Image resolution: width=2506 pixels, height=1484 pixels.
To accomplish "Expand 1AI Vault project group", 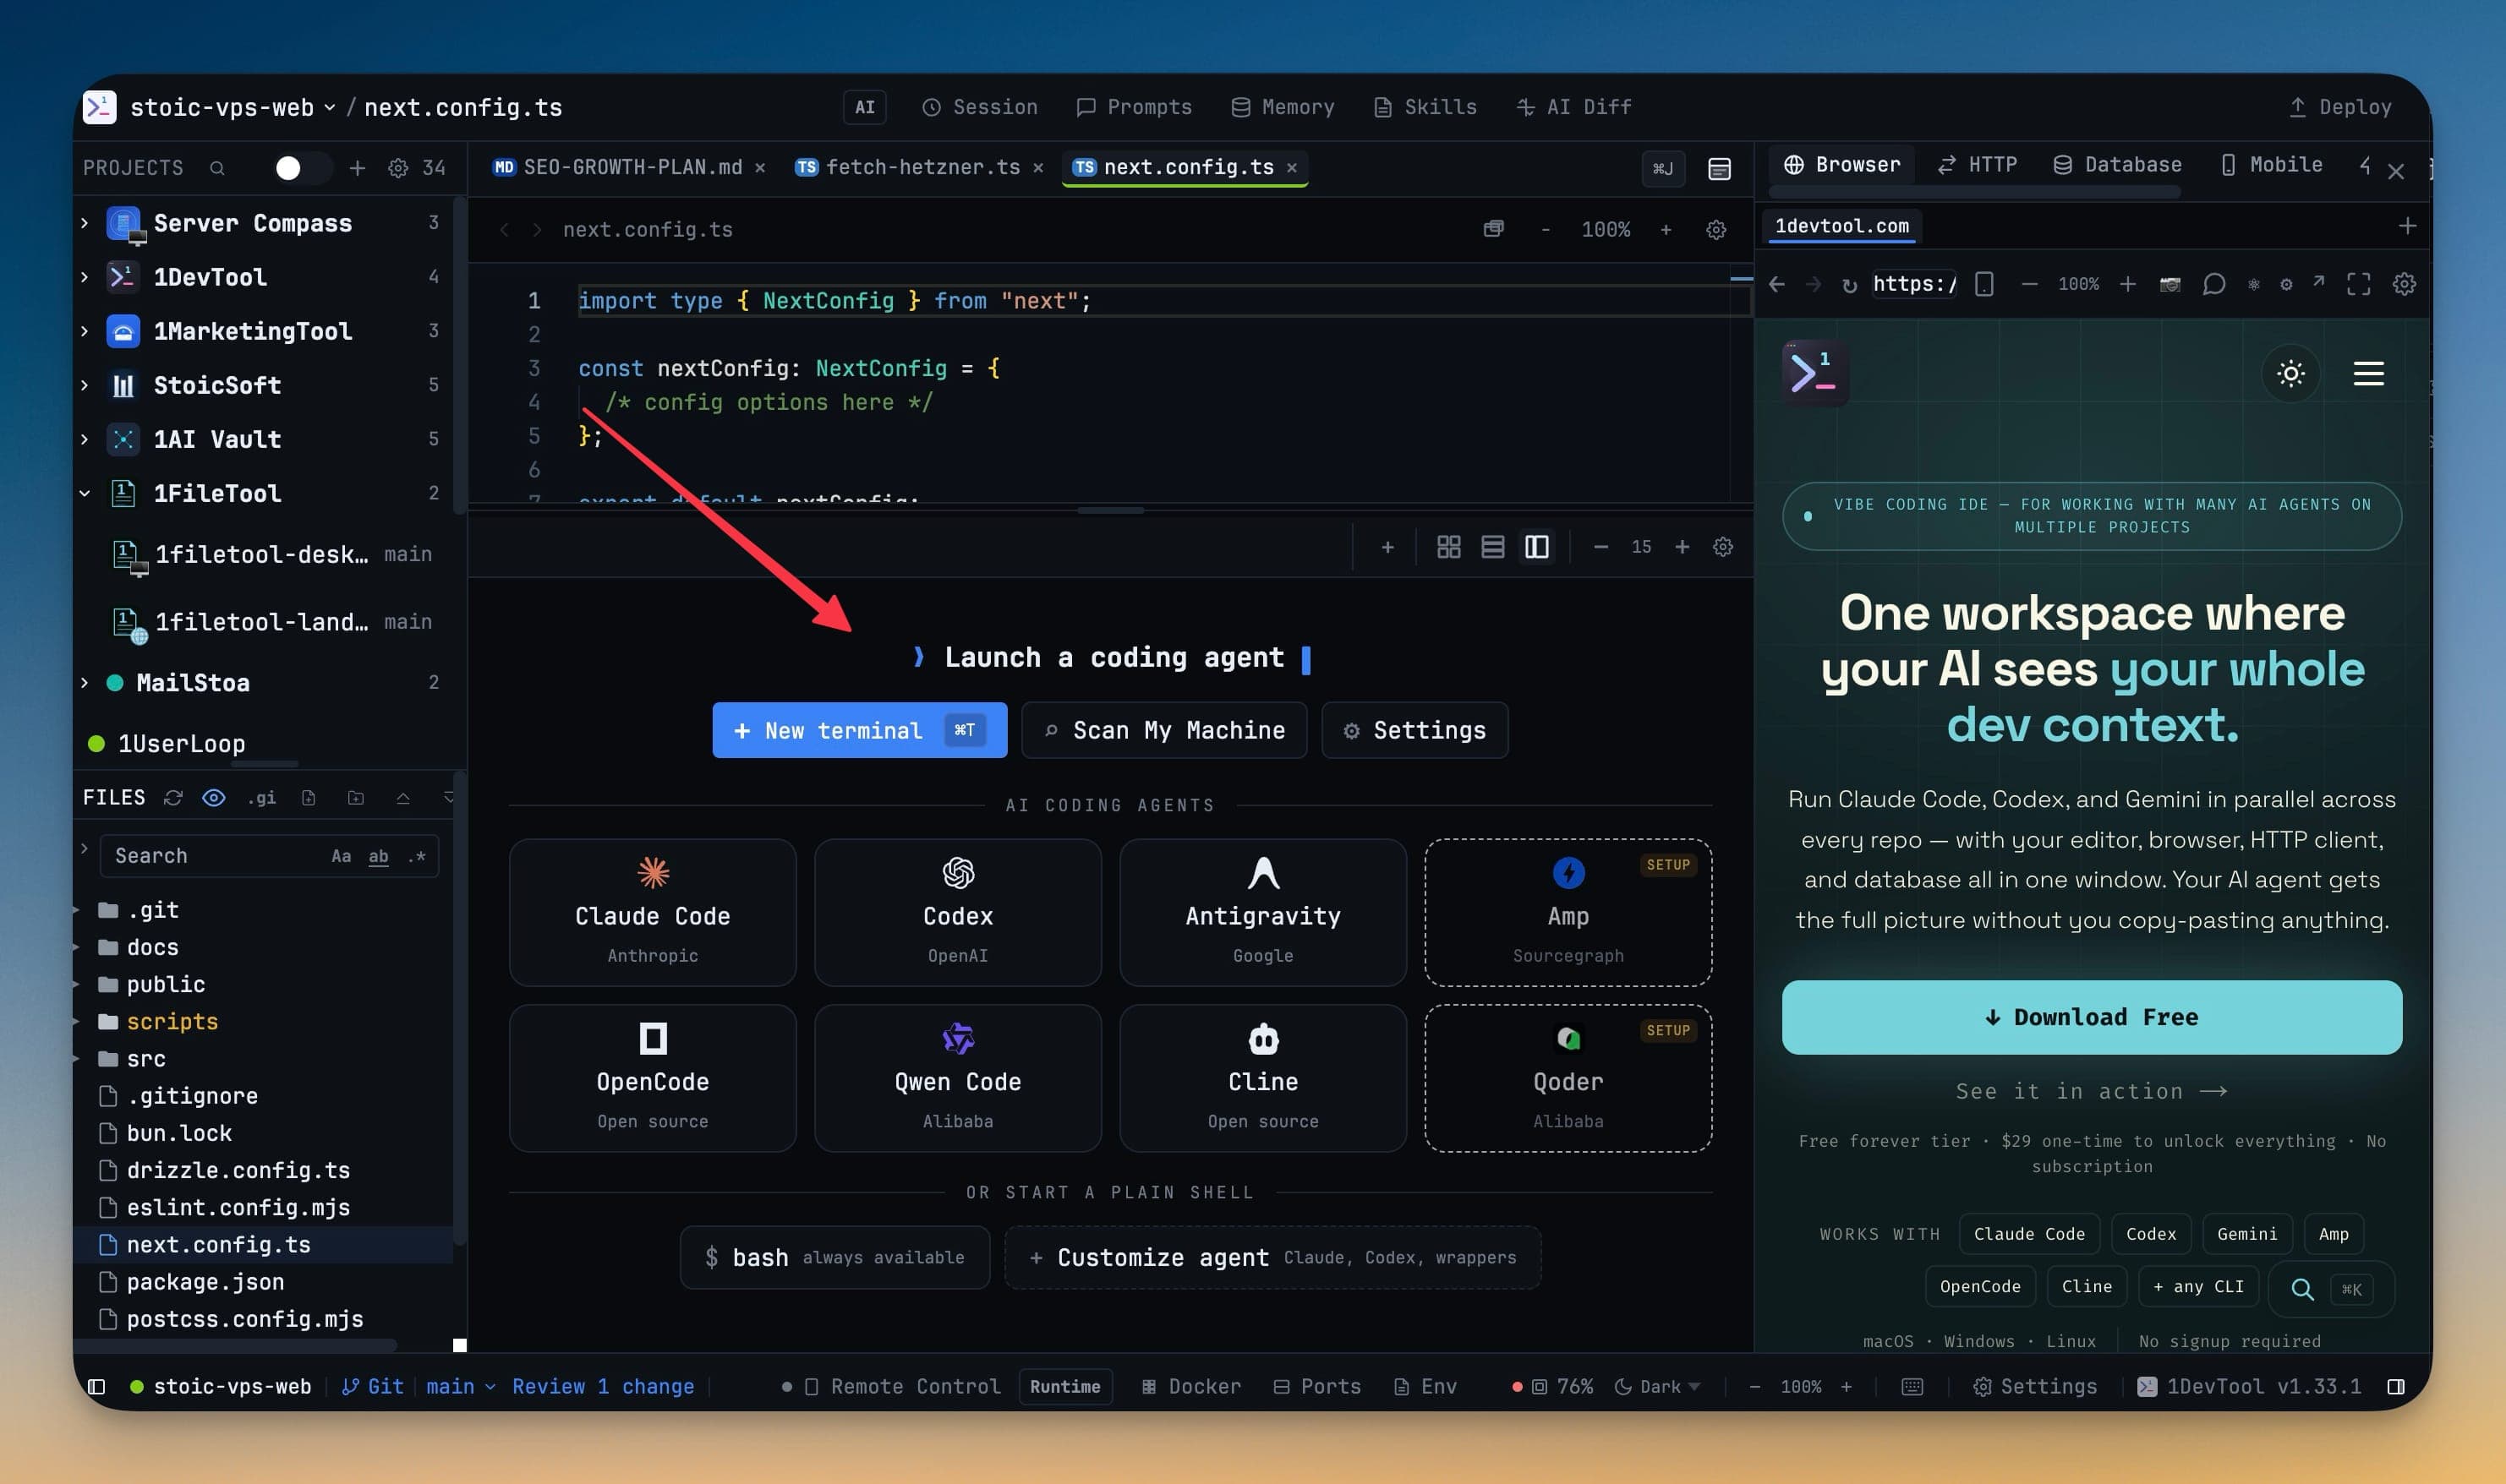I will pos(85,439).
